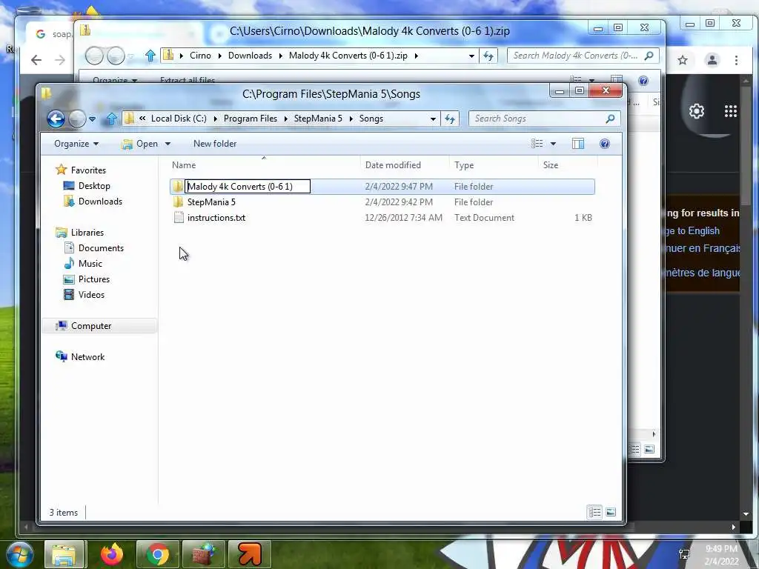The width and height of the screenshot is (759, 569).
Task: Click Search Malody 4k Converts field
Action: (x=583, y=56)
